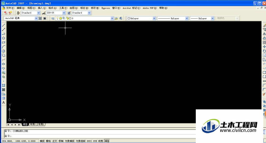The image size is (266, 143).
Task: Open the 文件 (File) menu
Action: point(10,8)
